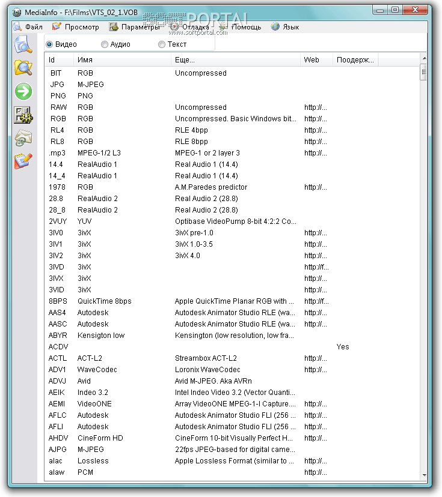Select the BIT codec row
Image resolution: width=442 pixels, height=497 pixels.
232,73
